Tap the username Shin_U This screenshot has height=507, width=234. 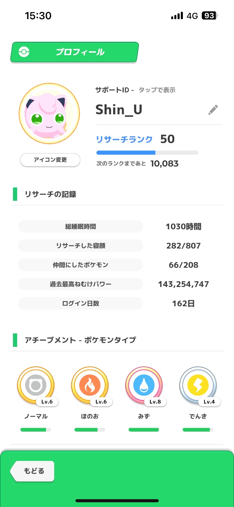click(119, 110)
